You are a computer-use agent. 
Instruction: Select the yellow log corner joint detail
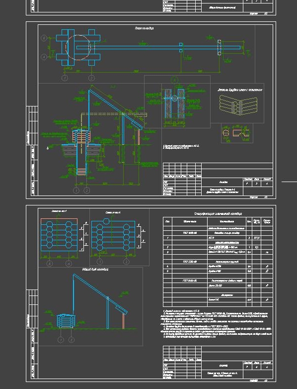point(238,106)
